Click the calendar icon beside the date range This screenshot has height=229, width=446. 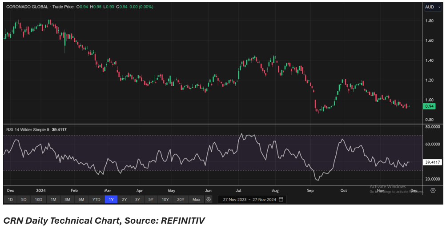coord(281,199)
